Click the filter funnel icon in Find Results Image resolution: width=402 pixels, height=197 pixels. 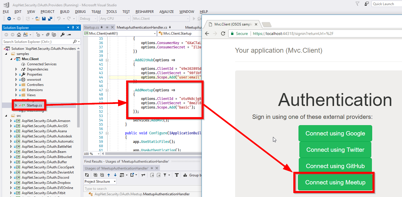165,175
